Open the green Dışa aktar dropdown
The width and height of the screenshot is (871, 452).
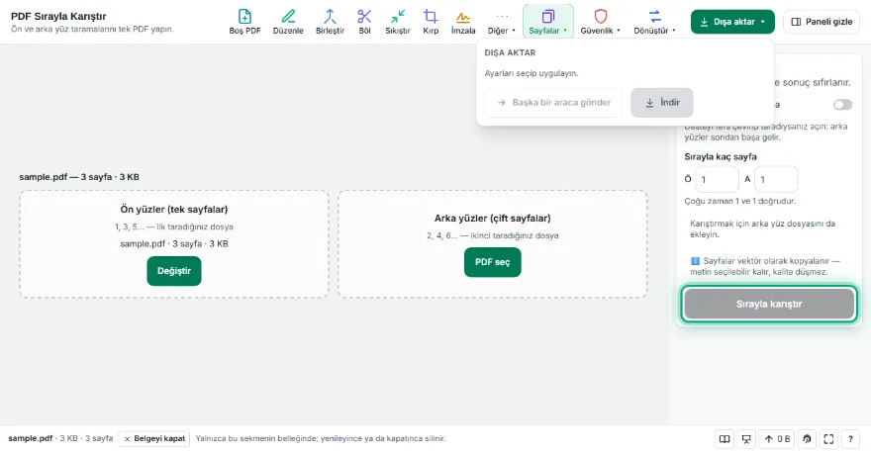point(732,22)
